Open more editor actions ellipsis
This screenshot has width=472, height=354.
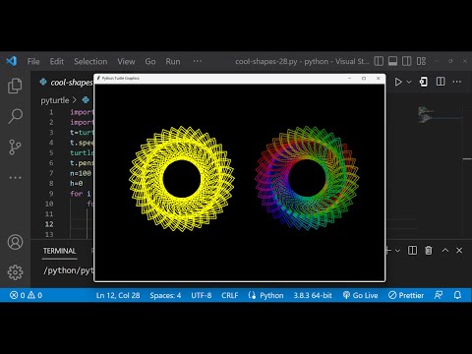point(457,82)
